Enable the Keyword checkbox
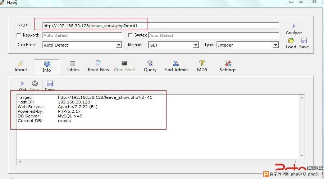 click(x=19, y=35)
